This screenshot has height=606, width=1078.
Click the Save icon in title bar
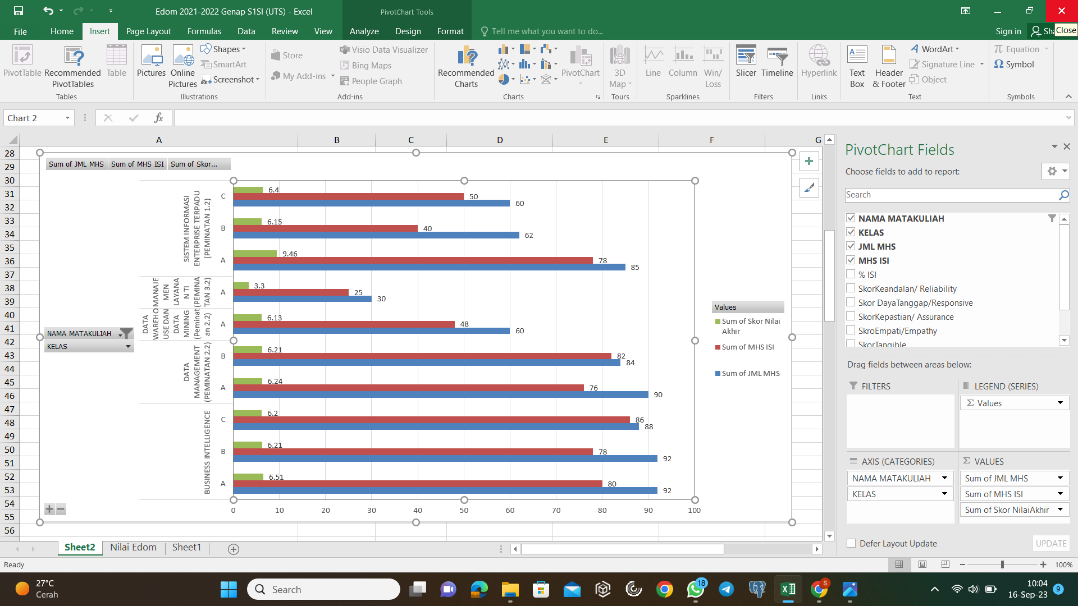pyautogui.click(x=19, y=11)
